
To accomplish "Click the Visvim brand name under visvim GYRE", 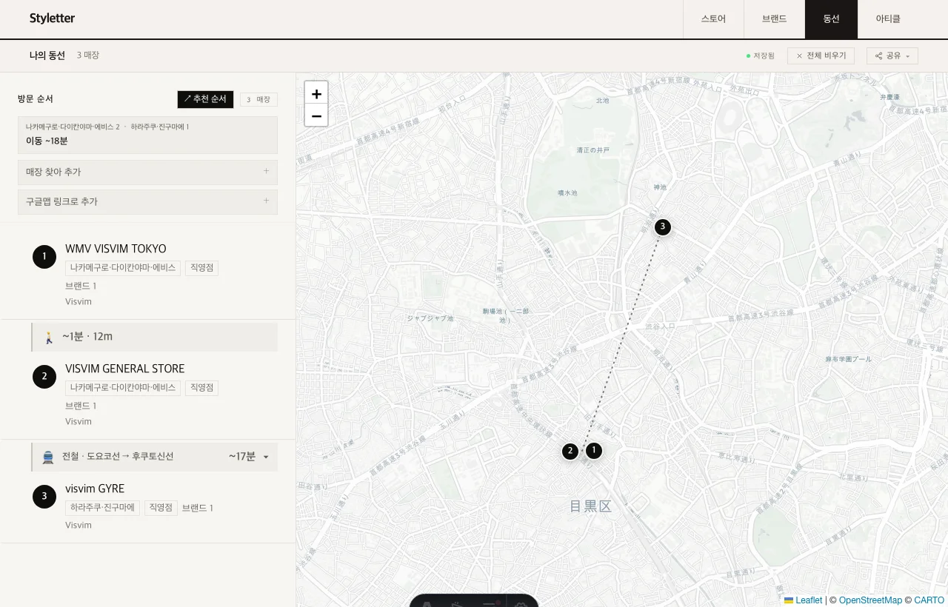I will [x=79, y=526].
